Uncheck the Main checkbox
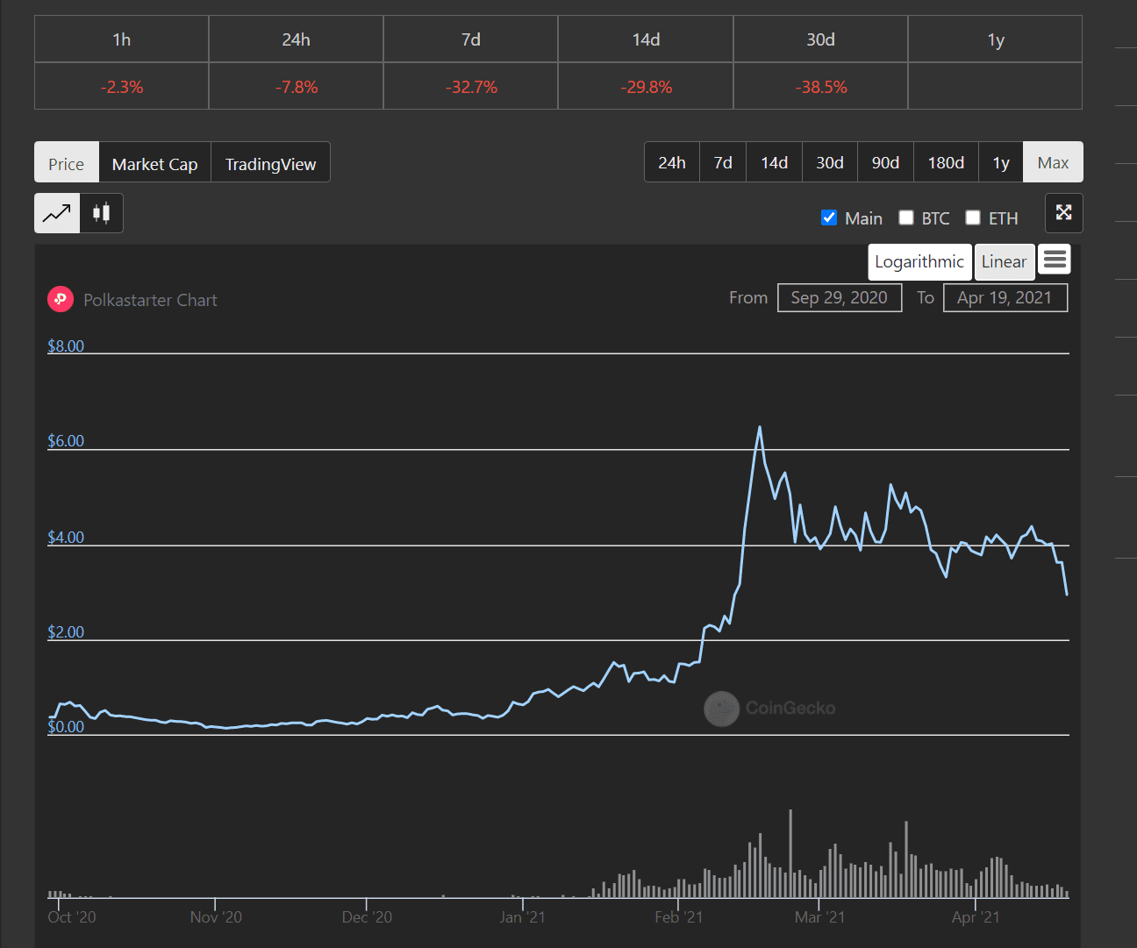The height and width of the screenshot is (948, 1137). click(x=829, y=217)
